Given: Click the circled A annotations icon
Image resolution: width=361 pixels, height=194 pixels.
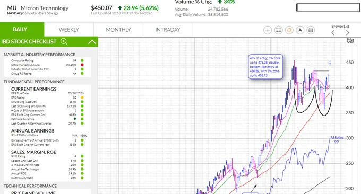Looking at the screenshot, I should (x=300, y=30).
